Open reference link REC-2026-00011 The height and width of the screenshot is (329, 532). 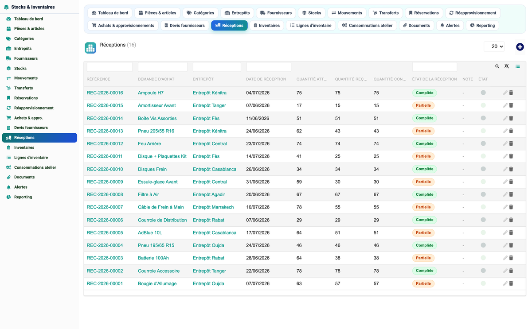(105, 156)
